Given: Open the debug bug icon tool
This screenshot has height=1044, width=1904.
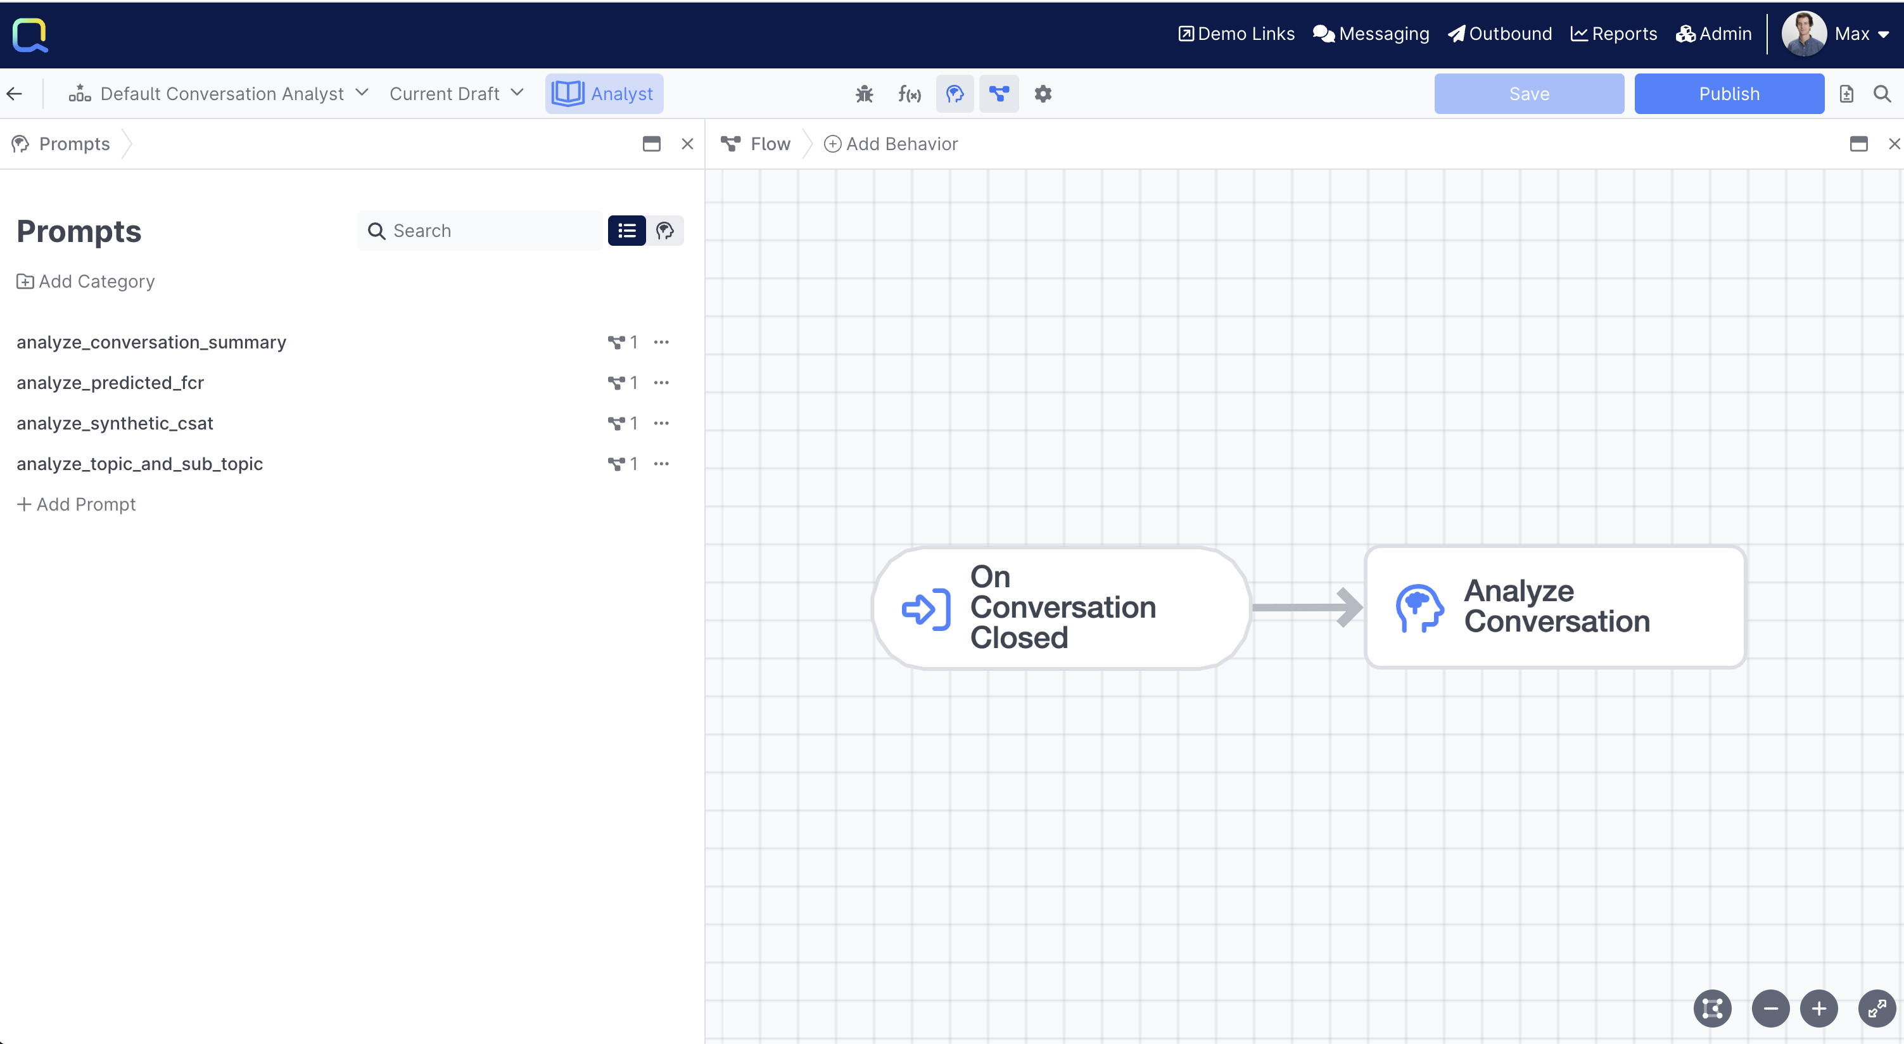Looking at the screenshot, I should [864, 94].
